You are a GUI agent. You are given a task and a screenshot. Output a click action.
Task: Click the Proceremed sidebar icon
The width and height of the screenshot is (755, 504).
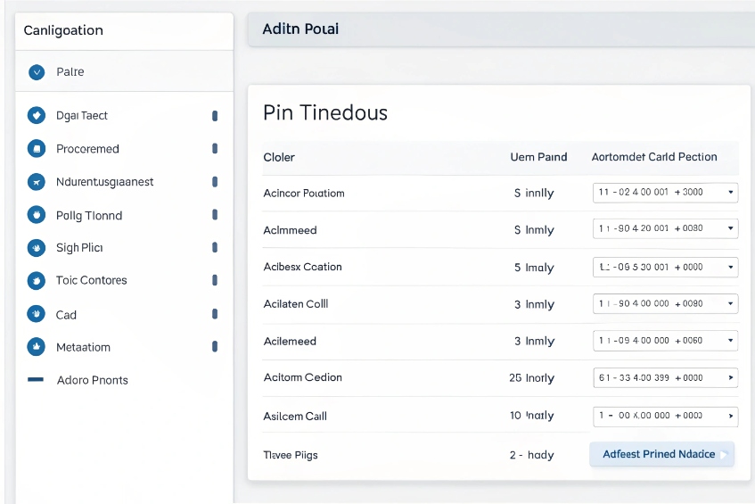[x=37, y=149]
